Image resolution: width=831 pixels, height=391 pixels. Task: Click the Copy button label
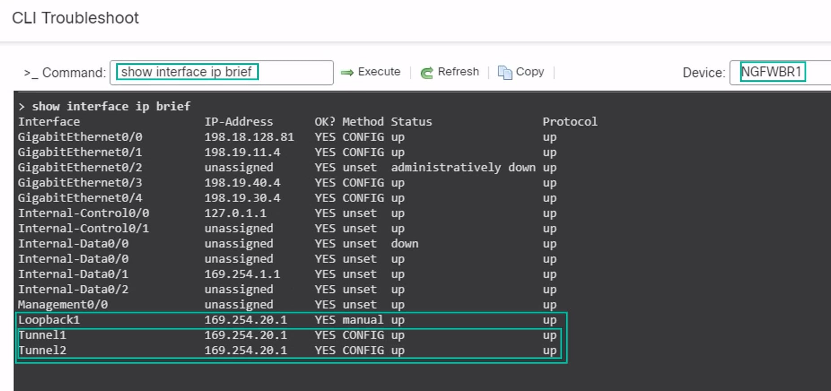coord(530,72)
